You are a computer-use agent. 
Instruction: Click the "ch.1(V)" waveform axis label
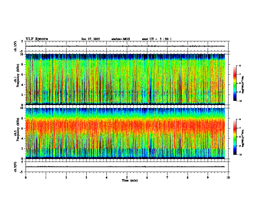point(15,46)
